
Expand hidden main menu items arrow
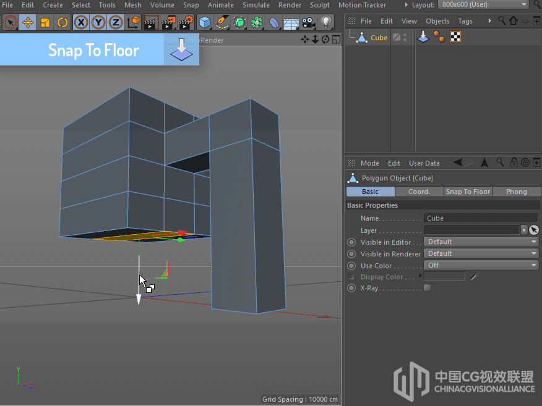pyautogui.click(x=406, y=5)
